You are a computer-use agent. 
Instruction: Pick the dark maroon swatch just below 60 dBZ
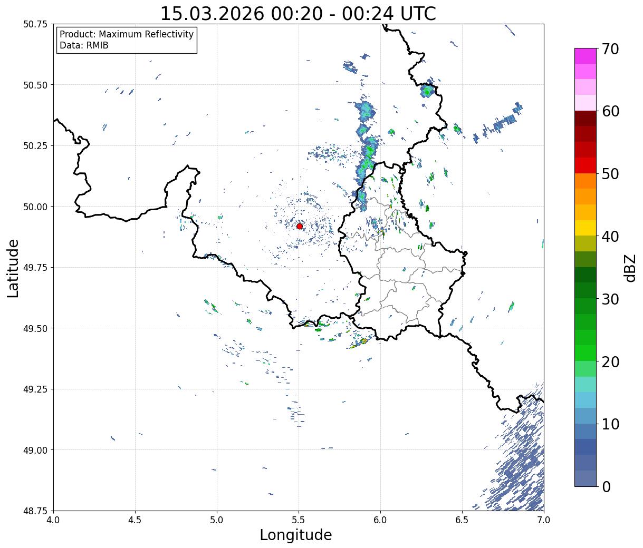(x=585, y=119)
